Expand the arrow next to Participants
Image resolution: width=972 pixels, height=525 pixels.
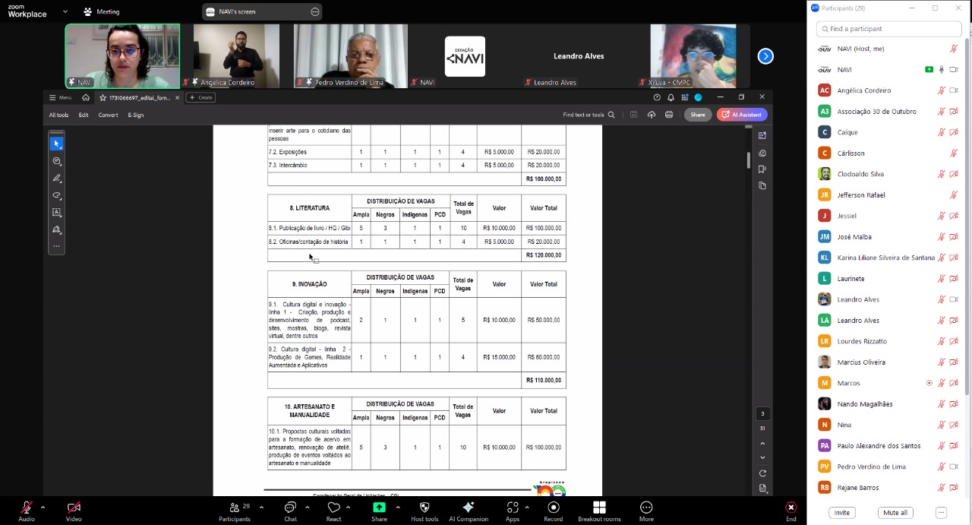click(261, 507)
